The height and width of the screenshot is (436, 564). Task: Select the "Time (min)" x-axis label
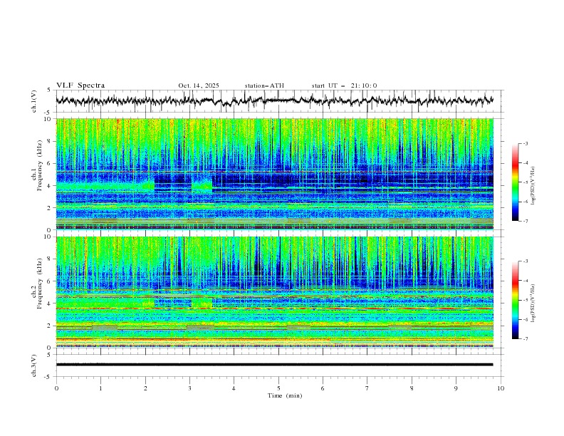pos(285,395)
